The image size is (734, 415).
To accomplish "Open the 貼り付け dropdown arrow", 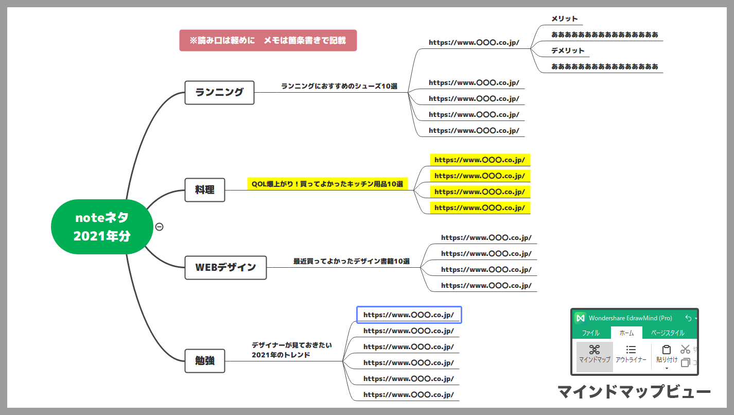I will pos(667,368).
